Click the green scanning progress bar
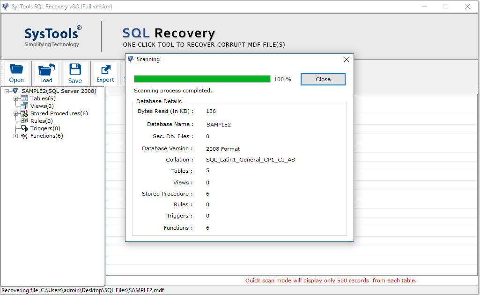This screenshot has width=480, height=295. click(202, 79)
